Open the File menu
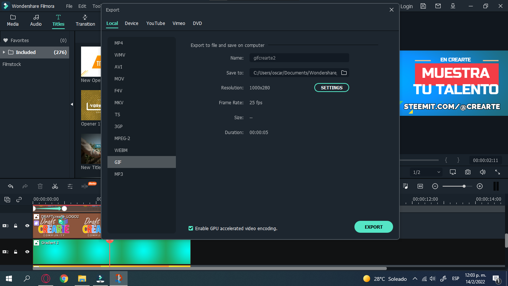 pyautogui.click(x=69, y=6)
